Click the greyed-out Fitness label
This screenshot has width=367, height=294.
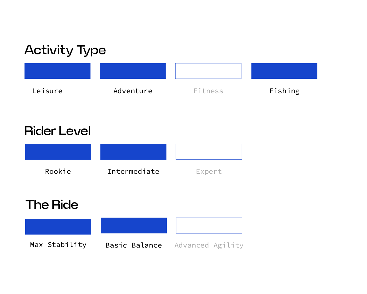pyautogui.click(x=208, y=91)
